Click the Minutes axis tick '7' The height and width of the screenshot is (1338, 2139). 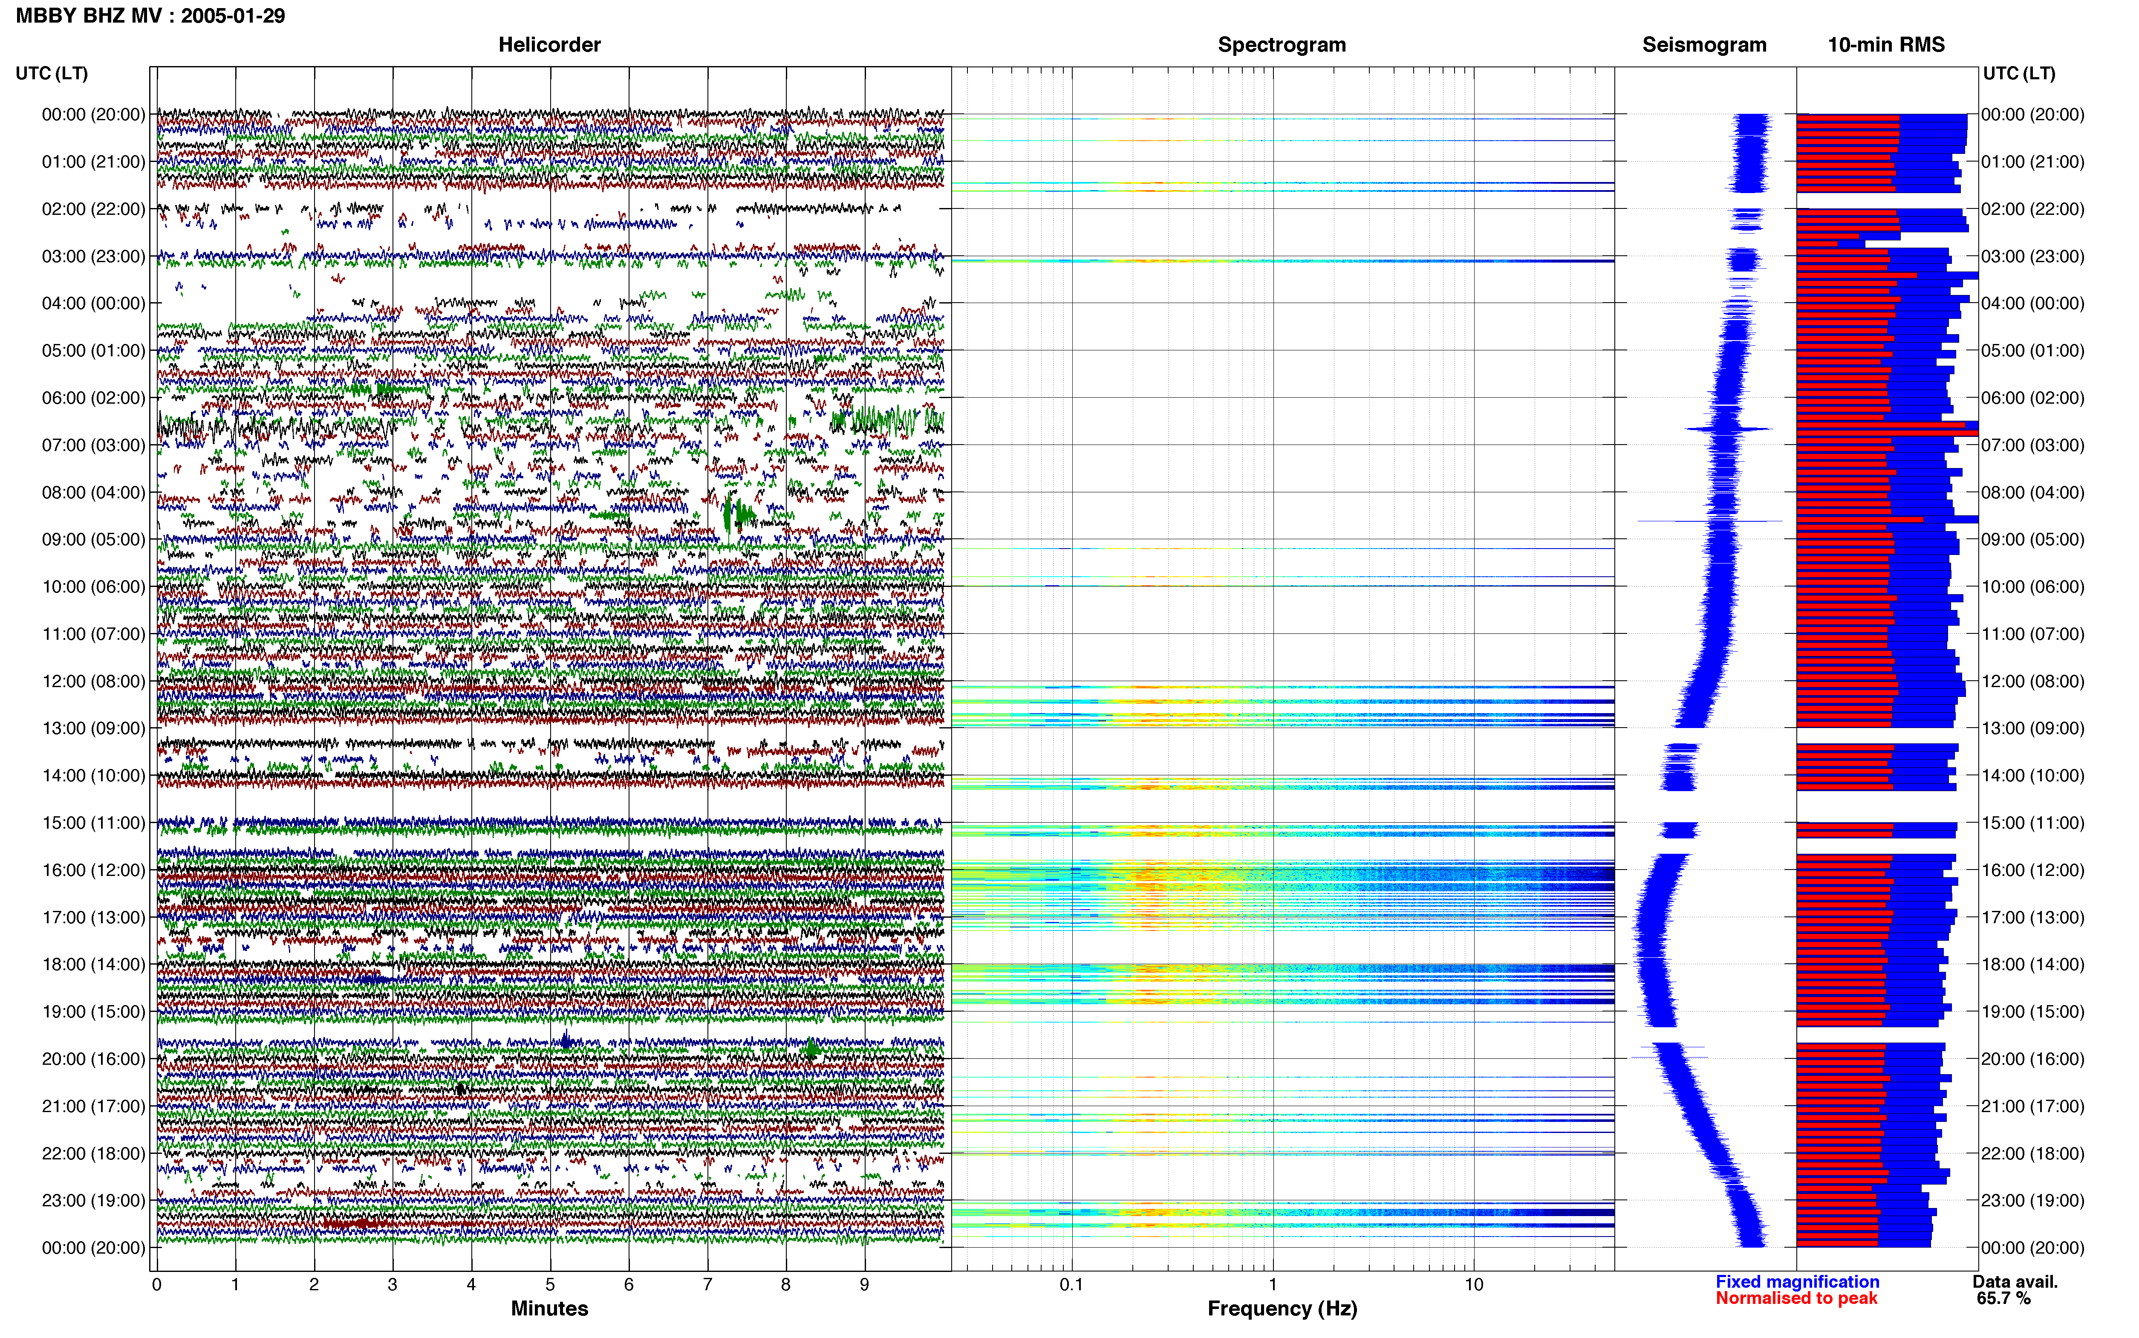(x=708, y=1285)
